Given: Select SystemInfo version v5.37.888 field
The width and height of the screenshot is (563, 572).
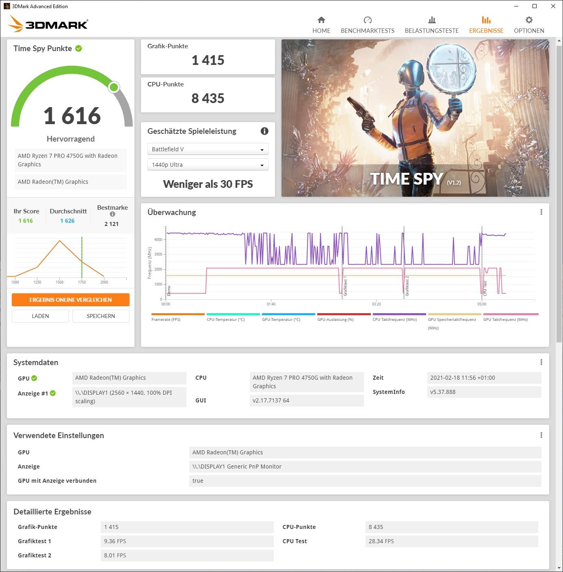Looking at the screenshot, I should point(484,392).
